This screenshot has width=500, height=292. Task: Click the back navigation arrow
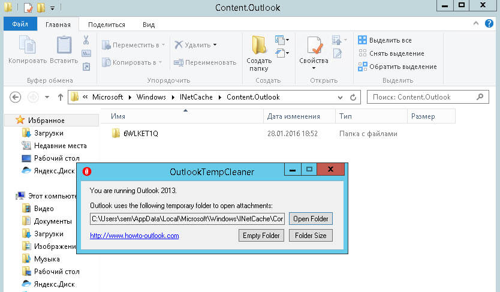(x=16, y=97)
